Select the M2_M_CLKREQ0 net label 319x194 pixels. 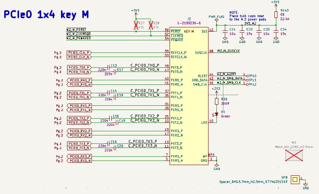tap(79, 34)
